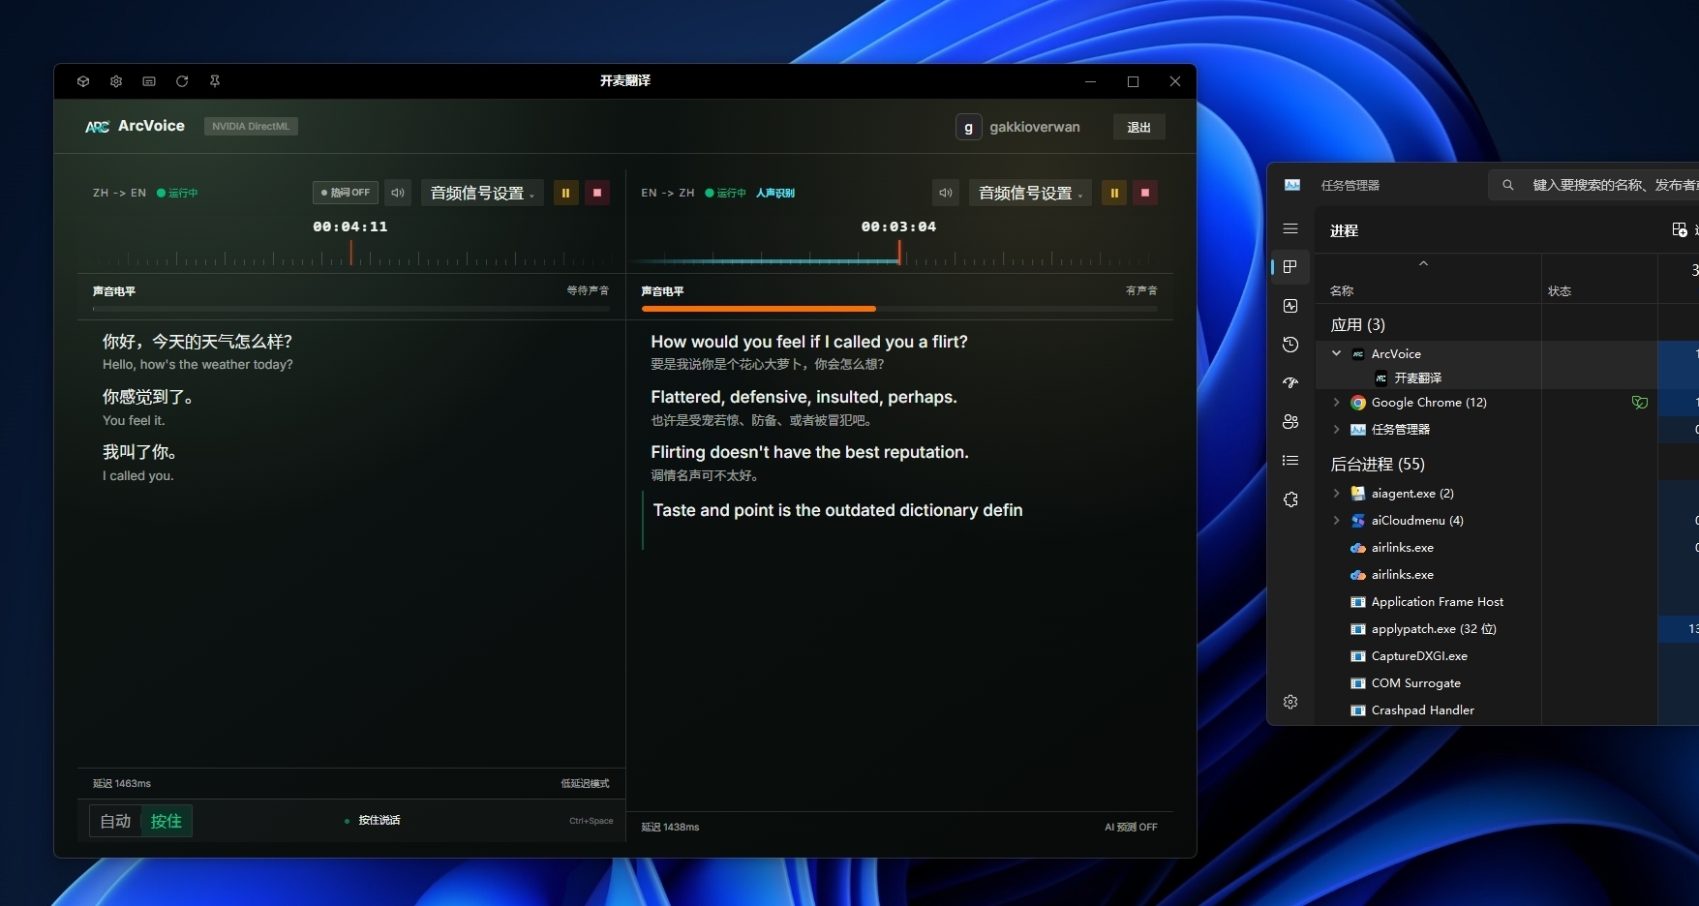1699x906 pixels.
Task: Open Task Manager hamburger navigation menu
Action: (1290, 228)
